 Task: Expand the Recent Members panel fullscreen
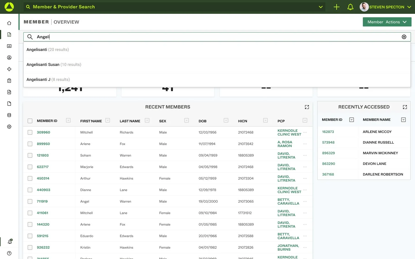click(x=307, y=107)
